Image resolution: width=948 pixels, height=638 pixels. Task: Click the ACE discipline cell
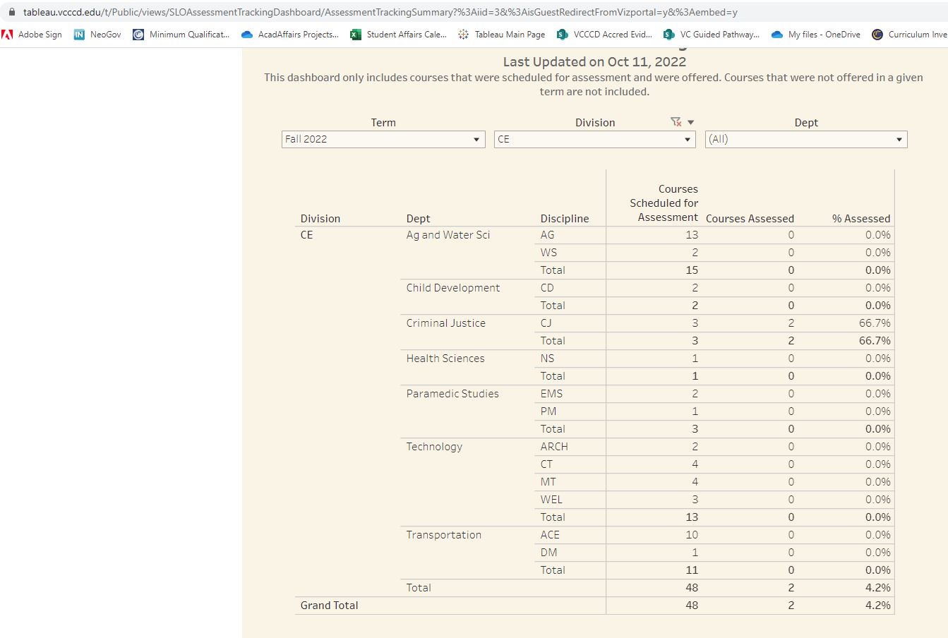[550, 535]
